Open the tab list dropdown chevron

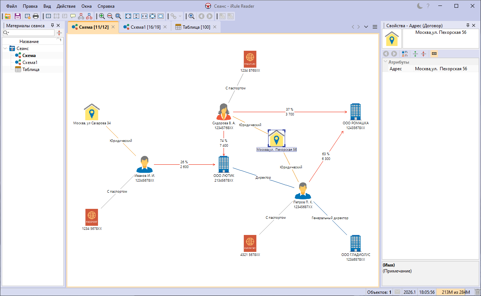(x=366, y=27)
